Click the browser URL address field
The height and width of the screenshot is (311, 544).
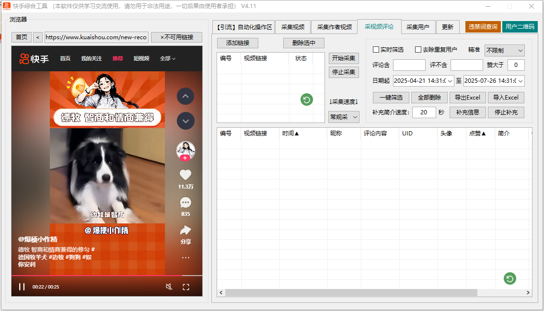pyautogui.click(x=96, y=37)
